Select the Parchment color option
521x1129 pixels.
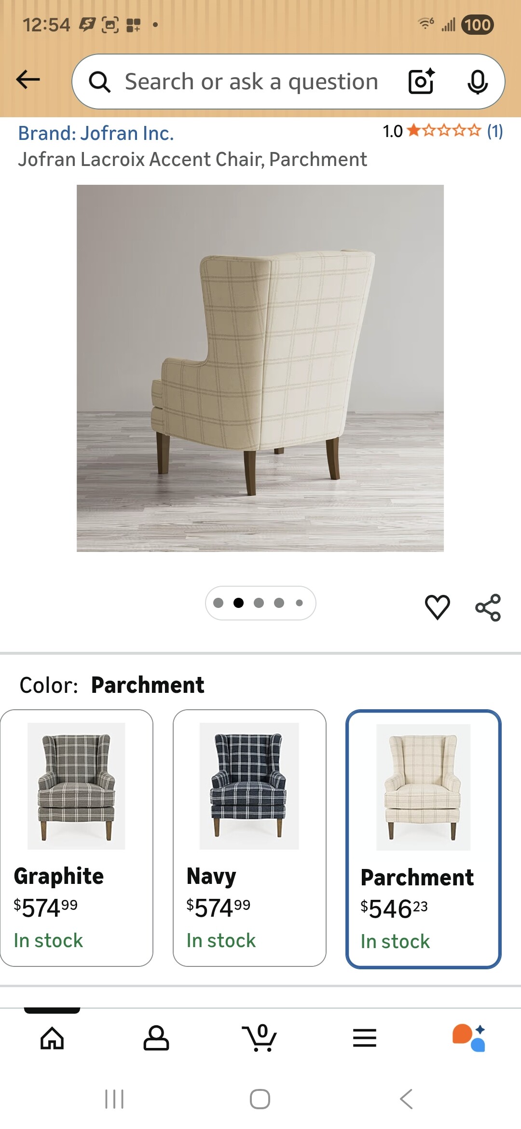coord(424,839)
